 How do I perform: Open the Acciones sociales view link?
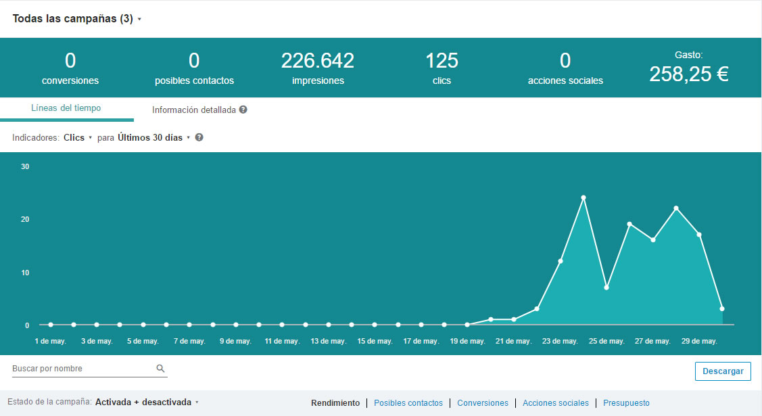556,403
